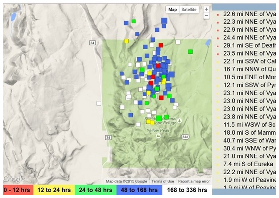
Task: Click the yellow marker near the refuge's north edge
Action: pos(126,41)
